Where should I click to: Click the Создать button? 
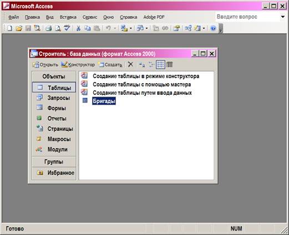[x=110, y=65]
